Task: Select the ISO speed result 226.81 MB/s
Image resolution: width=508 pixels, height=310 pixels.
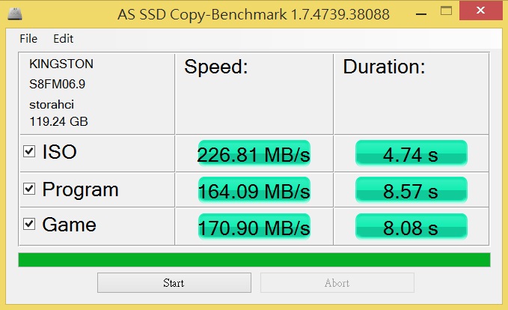Action: click(254, 154)
